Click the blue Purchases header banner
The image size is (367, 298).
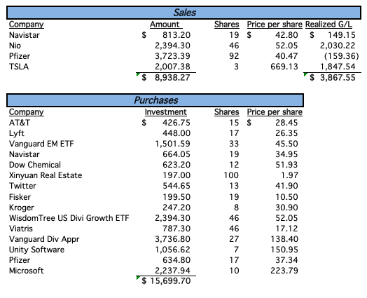[155, 100]
